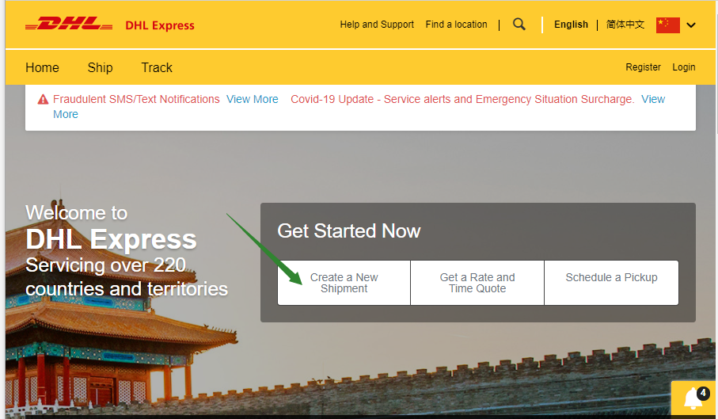Open the Home menu
This screenshot has width=718, height=419.
[42, 68]
